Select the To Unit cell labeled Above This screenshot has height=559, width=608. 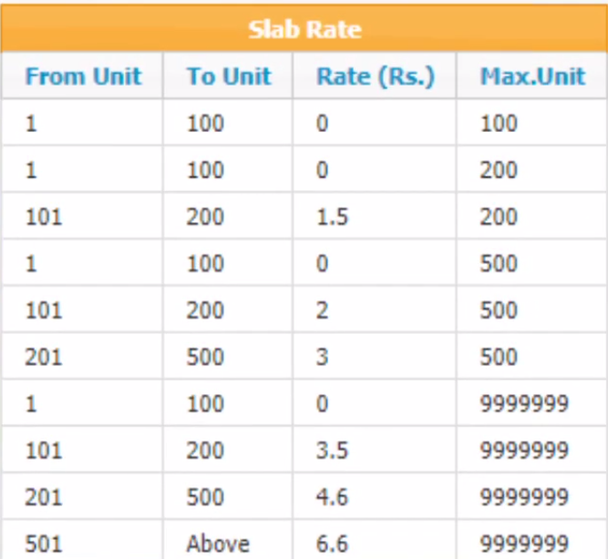pyautogui.click(x=228, y=541)
